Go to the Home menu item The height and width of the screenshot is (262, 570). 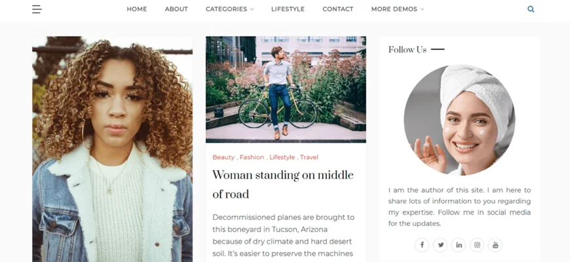coord(137,9)
